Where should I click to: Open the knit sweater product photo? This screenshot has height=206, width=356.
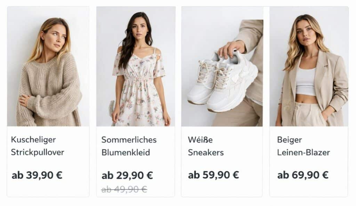point(48,66)
